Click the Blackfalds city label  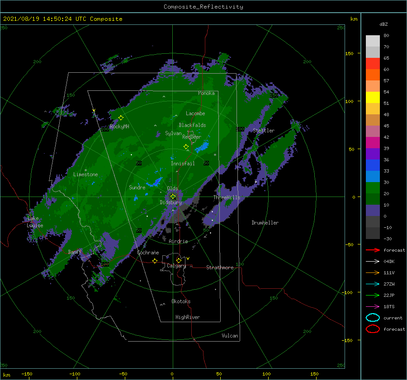(192, 125)
